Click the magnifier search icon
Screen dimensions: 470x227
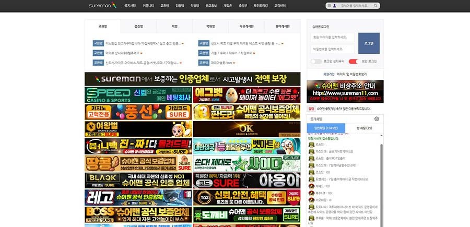tap(375, 6)
